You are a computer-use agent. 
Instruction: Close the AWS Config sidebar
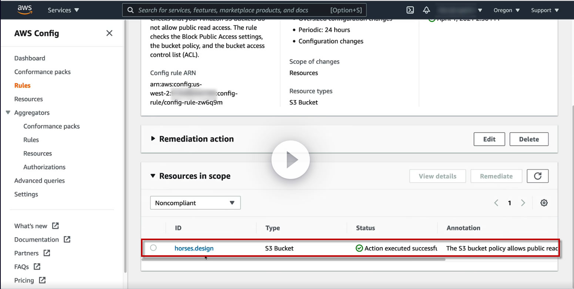click(109, 33)
